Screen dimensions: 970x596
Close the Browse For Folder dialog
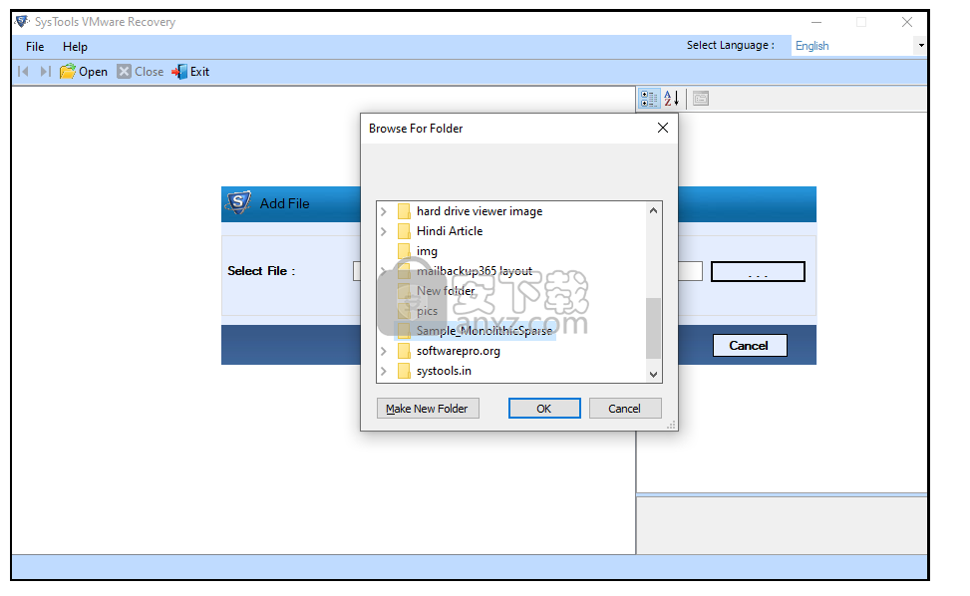[663, 128]
